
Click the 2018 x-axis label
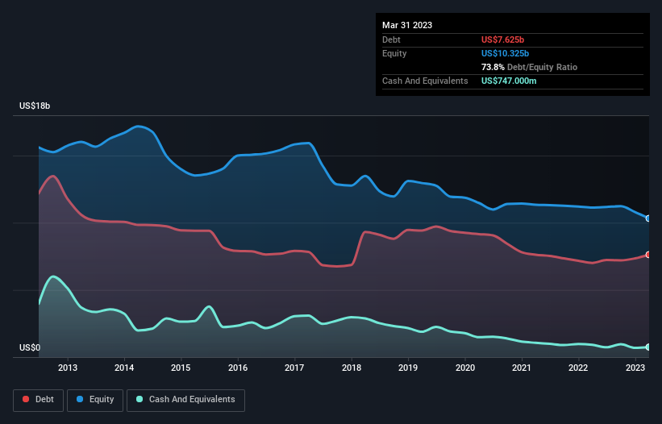(x=352, y=368)
